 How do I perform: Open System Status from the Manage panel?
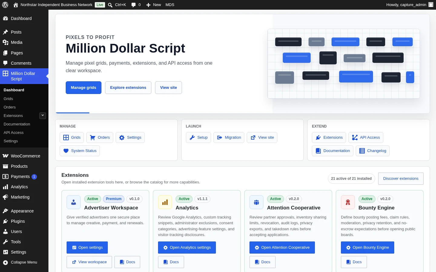(x=80, y=151)
